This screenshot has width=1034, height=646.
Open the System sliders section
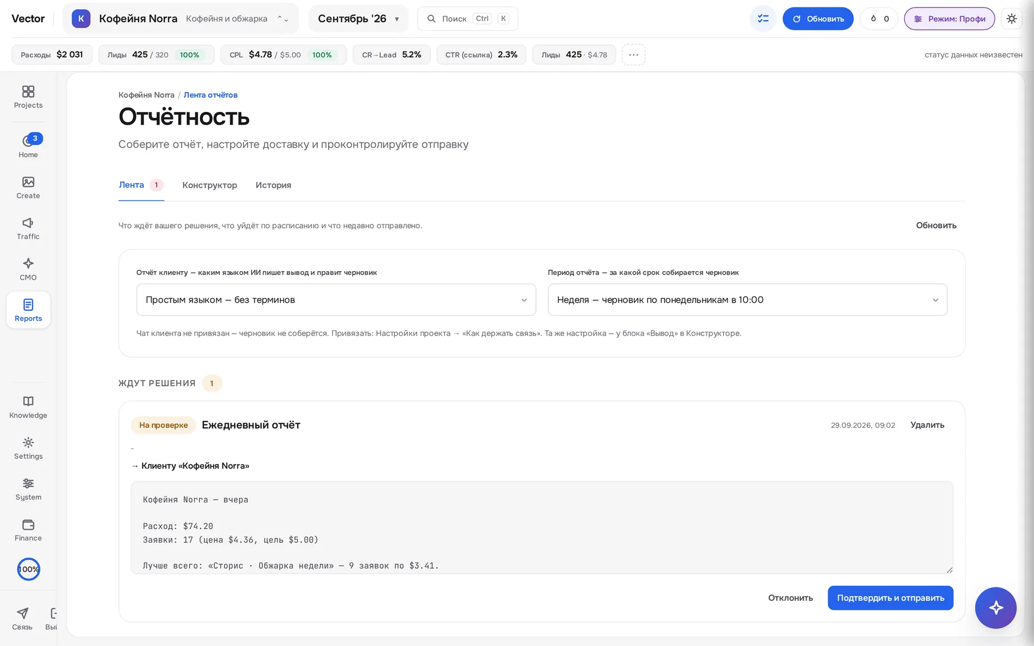click(x=28, y=489)
